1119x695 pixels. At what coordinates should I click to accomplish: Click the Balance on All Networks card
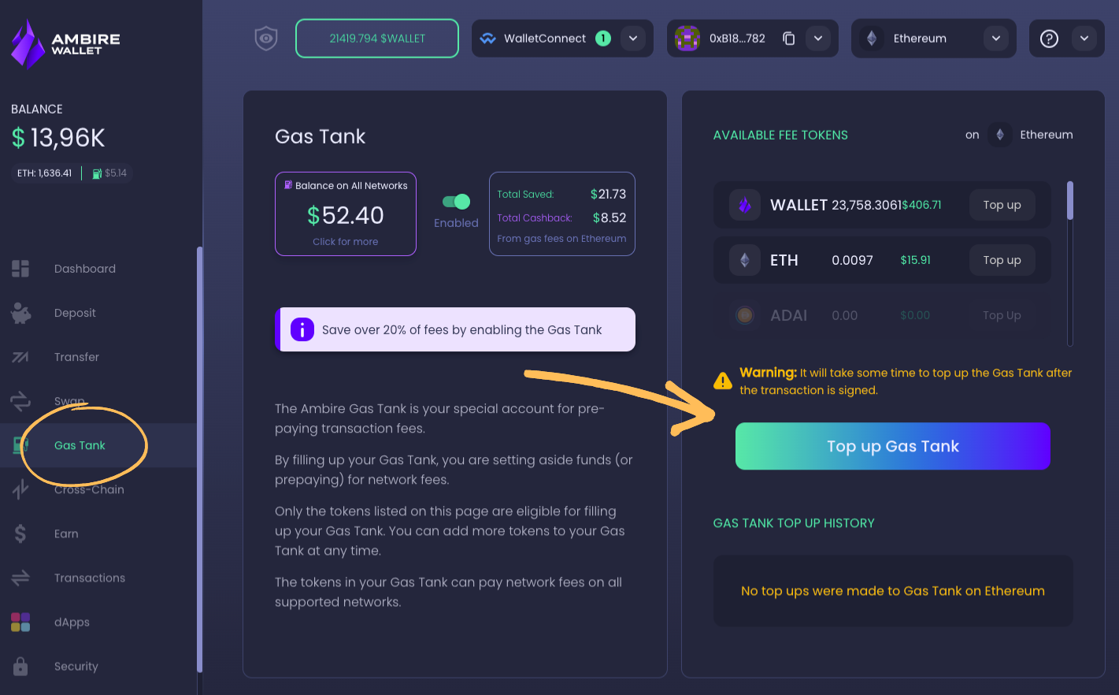tap(346, 214)
